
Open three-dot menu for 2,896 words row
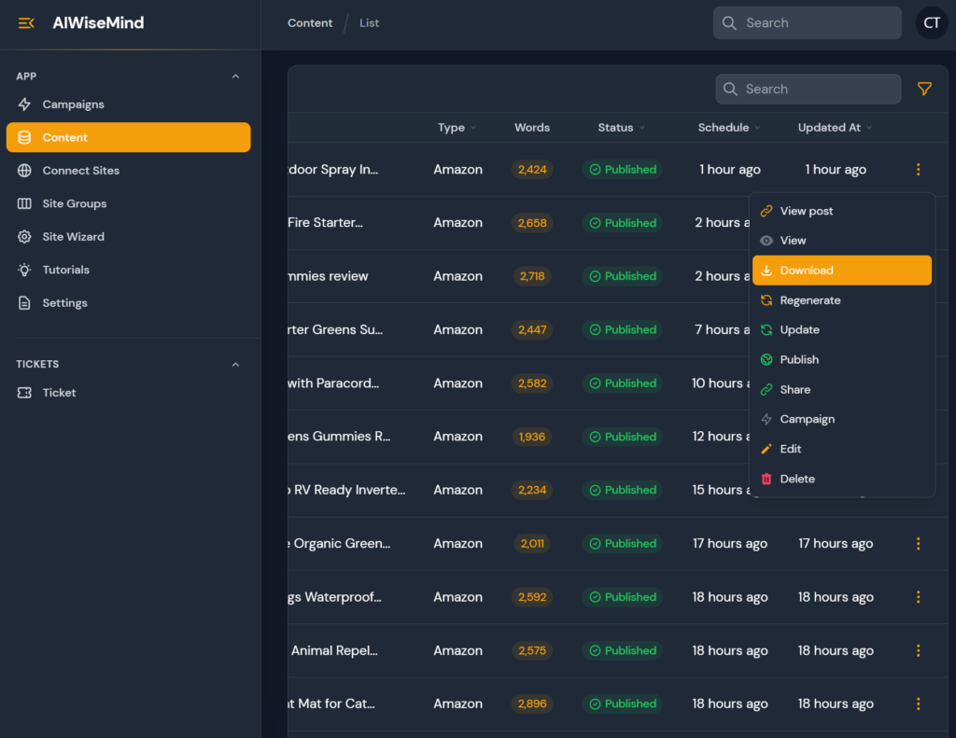(918, 704)
